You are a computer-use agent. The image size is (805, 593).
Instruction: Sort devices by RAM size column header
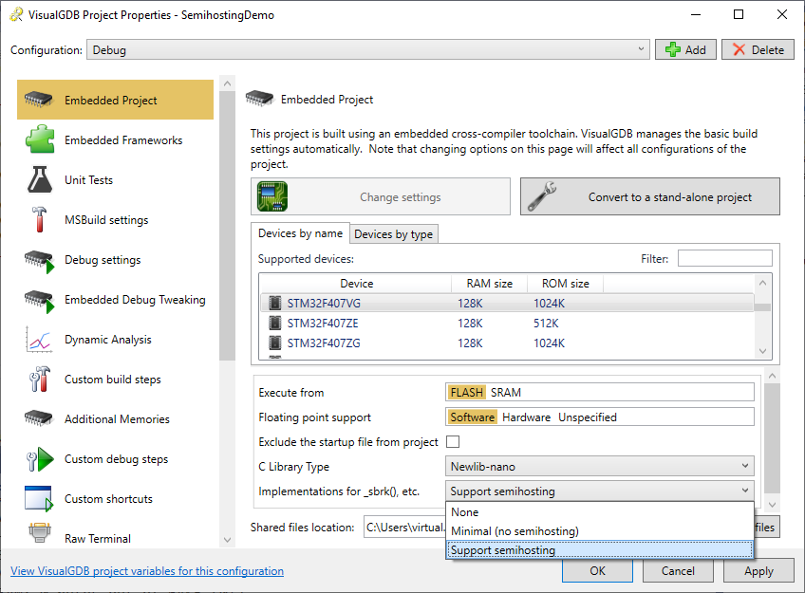489,283
